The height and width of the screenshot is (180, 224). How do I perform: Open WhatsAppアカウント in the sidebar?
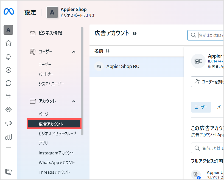click(x=57, y=163)
